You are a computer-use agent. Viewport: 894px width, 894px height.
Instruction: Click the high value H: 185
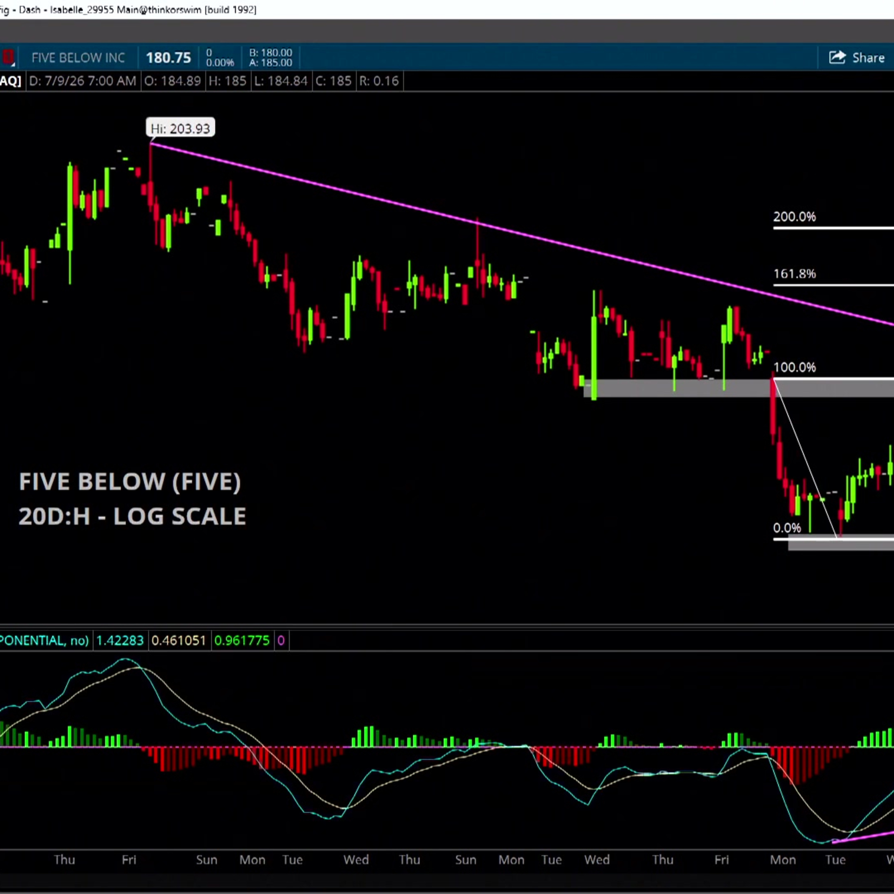coord(227,81)
